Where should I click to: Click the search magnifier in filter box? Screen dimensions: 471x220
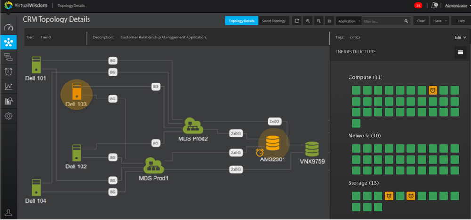[406, 21]
